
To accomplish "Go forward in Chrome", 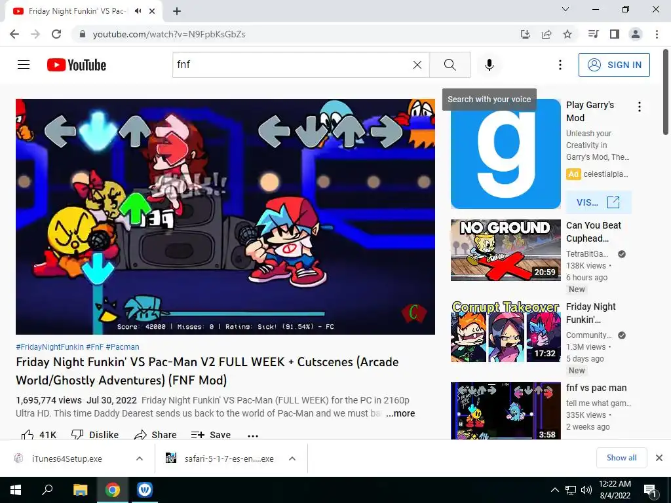I will (35, 34).
